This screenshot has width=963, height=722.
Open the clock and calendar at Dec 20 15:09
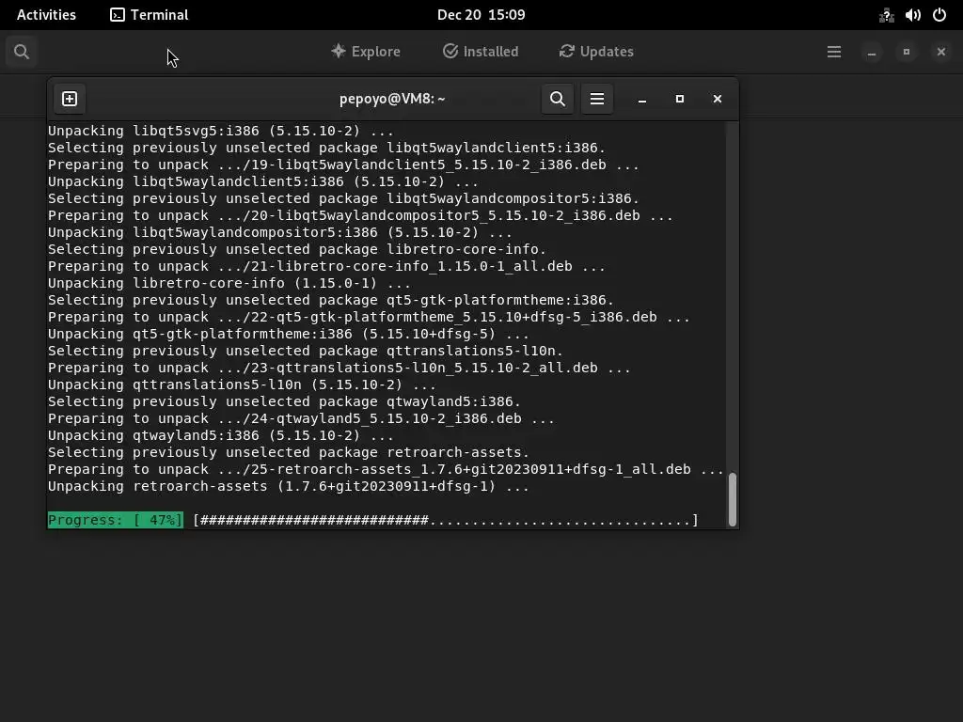(x=481, y=15)
